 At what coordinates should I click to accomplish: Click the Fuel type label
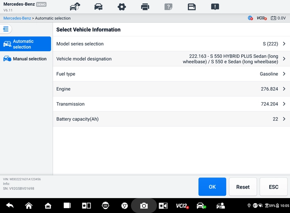(65, 74)
